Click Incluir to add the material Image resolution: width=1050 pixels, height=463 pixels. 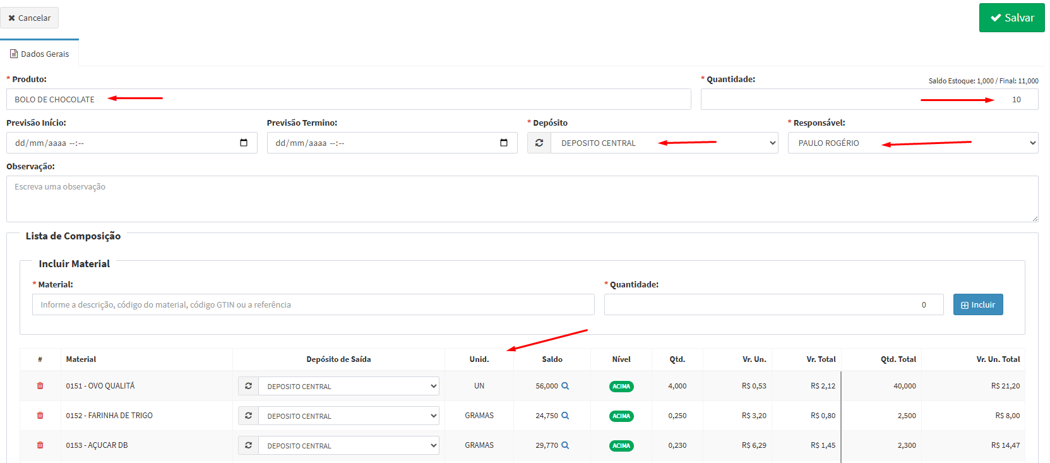(x=977, y=304)
